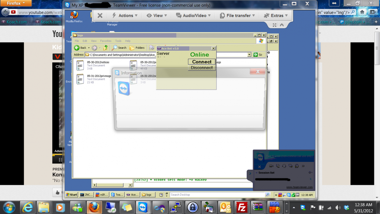This screenshot has width=380, height=214.
Task: Switch to TeamViewer item in XP taskbar
Action: tap(117, 195)
